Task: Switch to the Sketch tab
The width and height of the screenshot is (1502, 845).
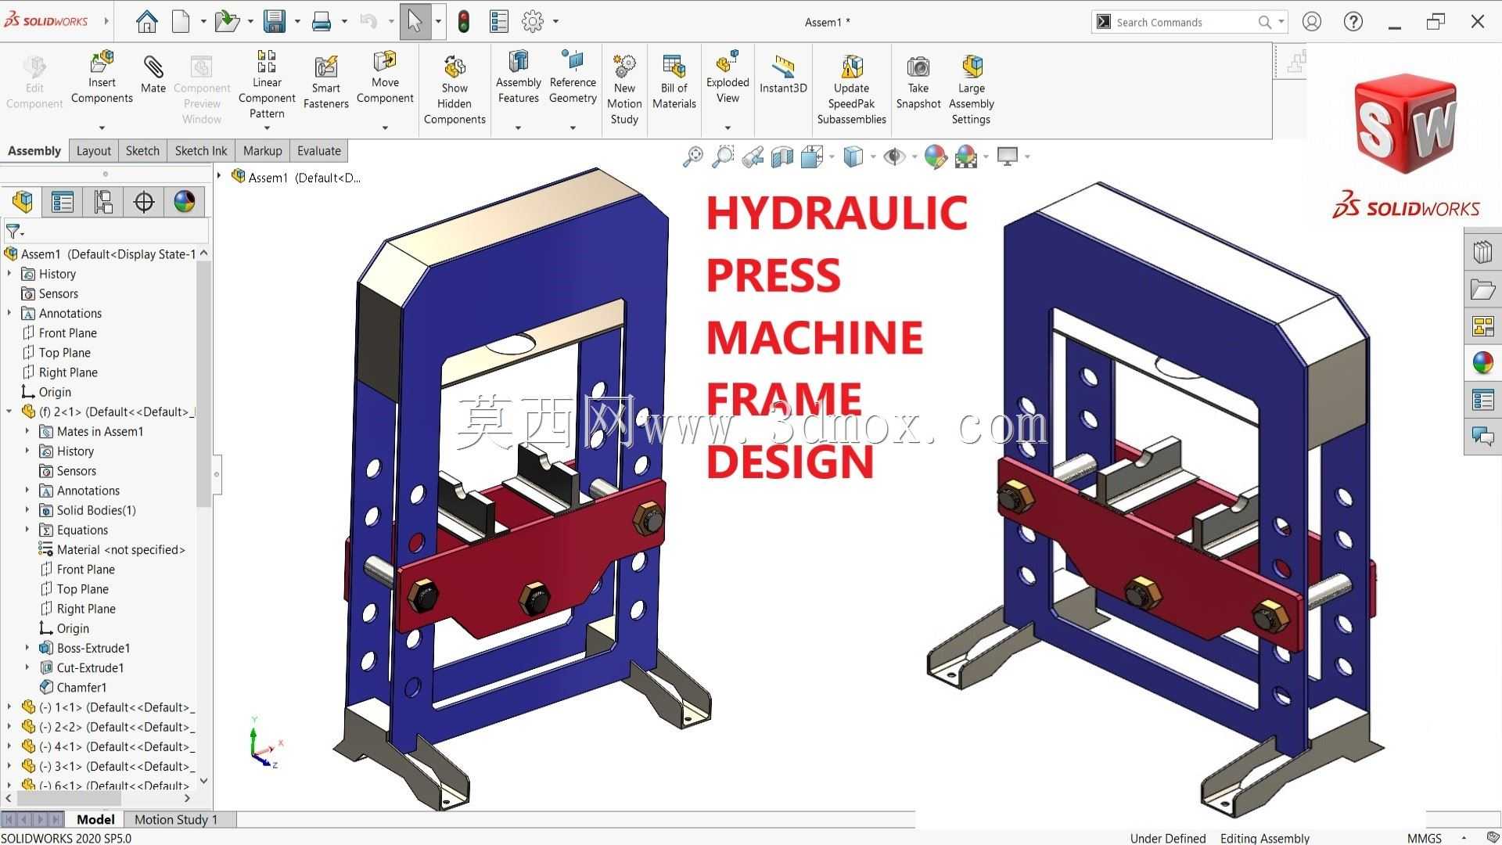Action: pyautogui.click(x=142, y=151)
